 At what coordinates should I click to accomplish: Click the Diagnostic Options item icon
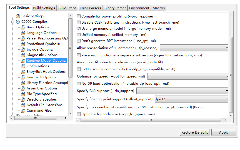pyautogui.click(x=24, y=55)
